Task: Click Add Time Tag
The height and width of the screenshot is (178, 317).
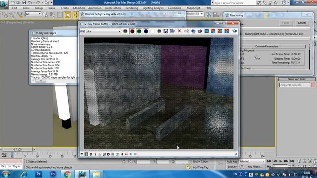Action: click(200, 167)
